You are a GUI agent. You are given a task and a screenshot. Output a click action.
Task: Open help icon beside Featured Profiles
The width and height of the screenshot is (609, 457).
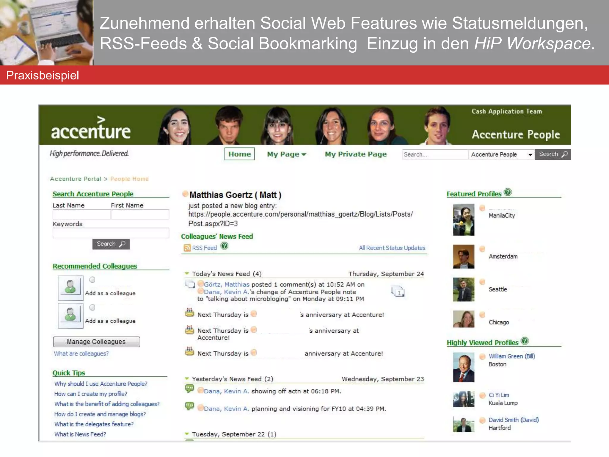coord(508,192)
